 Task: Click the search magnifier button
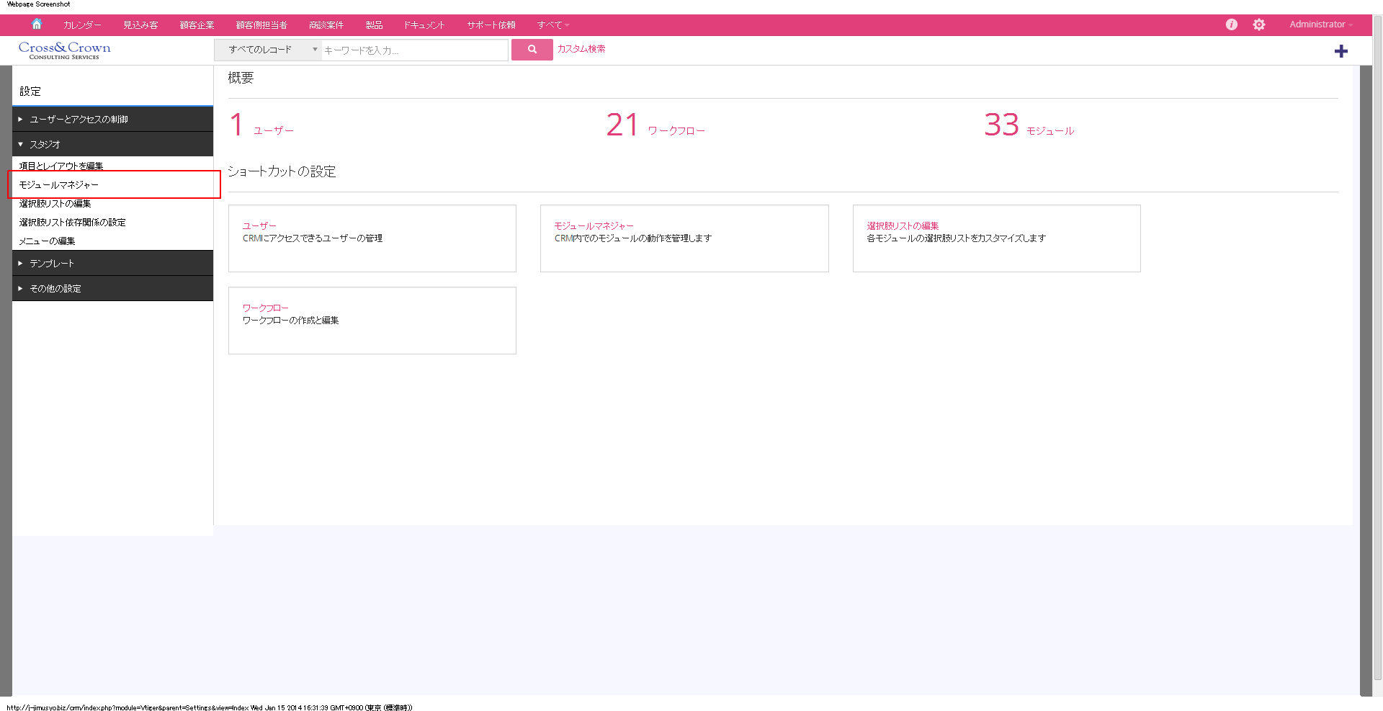pyautogui.click(x=532, y=50)
